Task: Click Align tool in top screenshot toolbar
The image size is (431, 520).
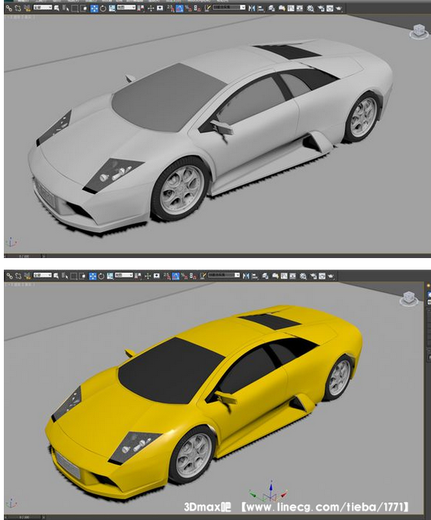Action: (261, 8)
